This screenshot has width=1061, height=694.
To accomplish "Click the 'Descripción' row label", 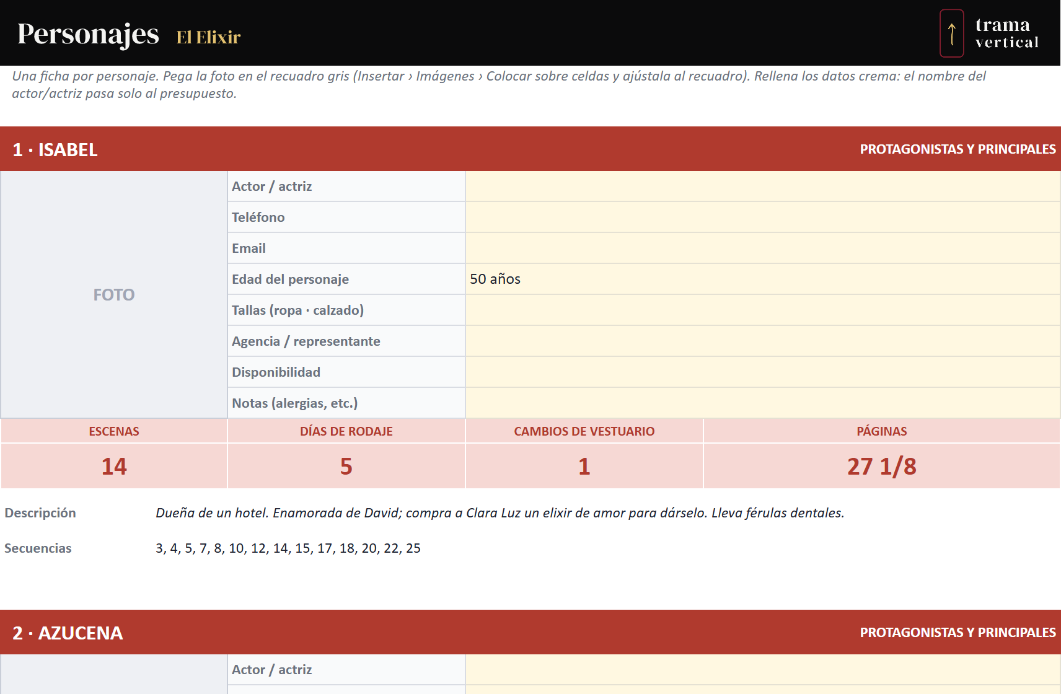I will pyautogui.click(x=40, y=513).
